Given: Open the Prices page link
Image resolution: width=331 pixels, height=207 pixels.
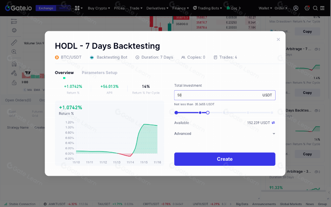Looking at the screenshot, I should click(119, 8).
